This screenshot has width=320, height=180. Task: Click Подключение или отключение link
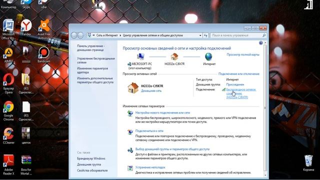coord(239,74)
